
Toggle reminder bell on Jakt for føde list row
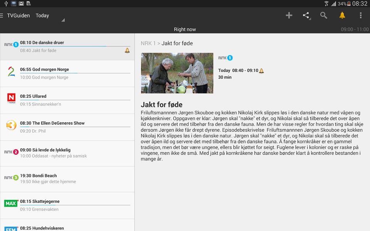point(127,50)
